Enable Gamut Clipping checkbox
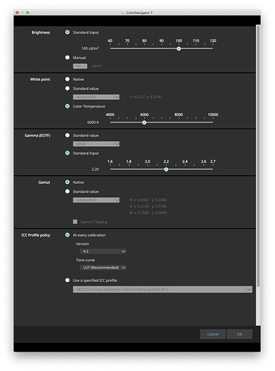 [75, 222]
